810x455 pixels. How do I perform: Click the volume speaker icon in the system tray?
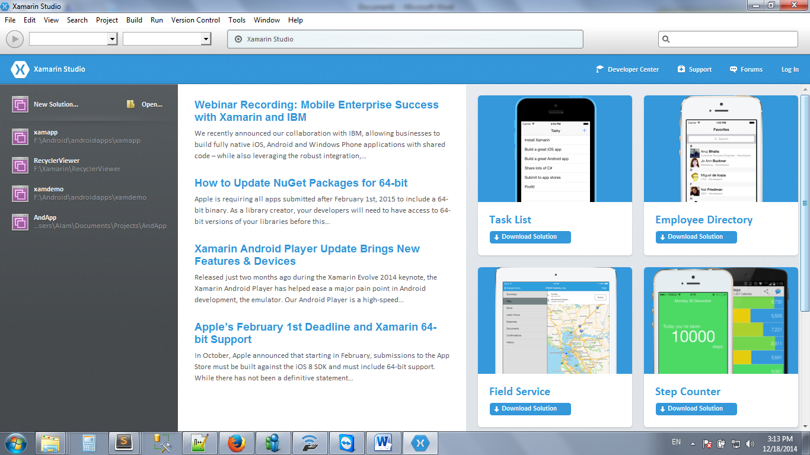pyautogui.click(x=750, y=443)
